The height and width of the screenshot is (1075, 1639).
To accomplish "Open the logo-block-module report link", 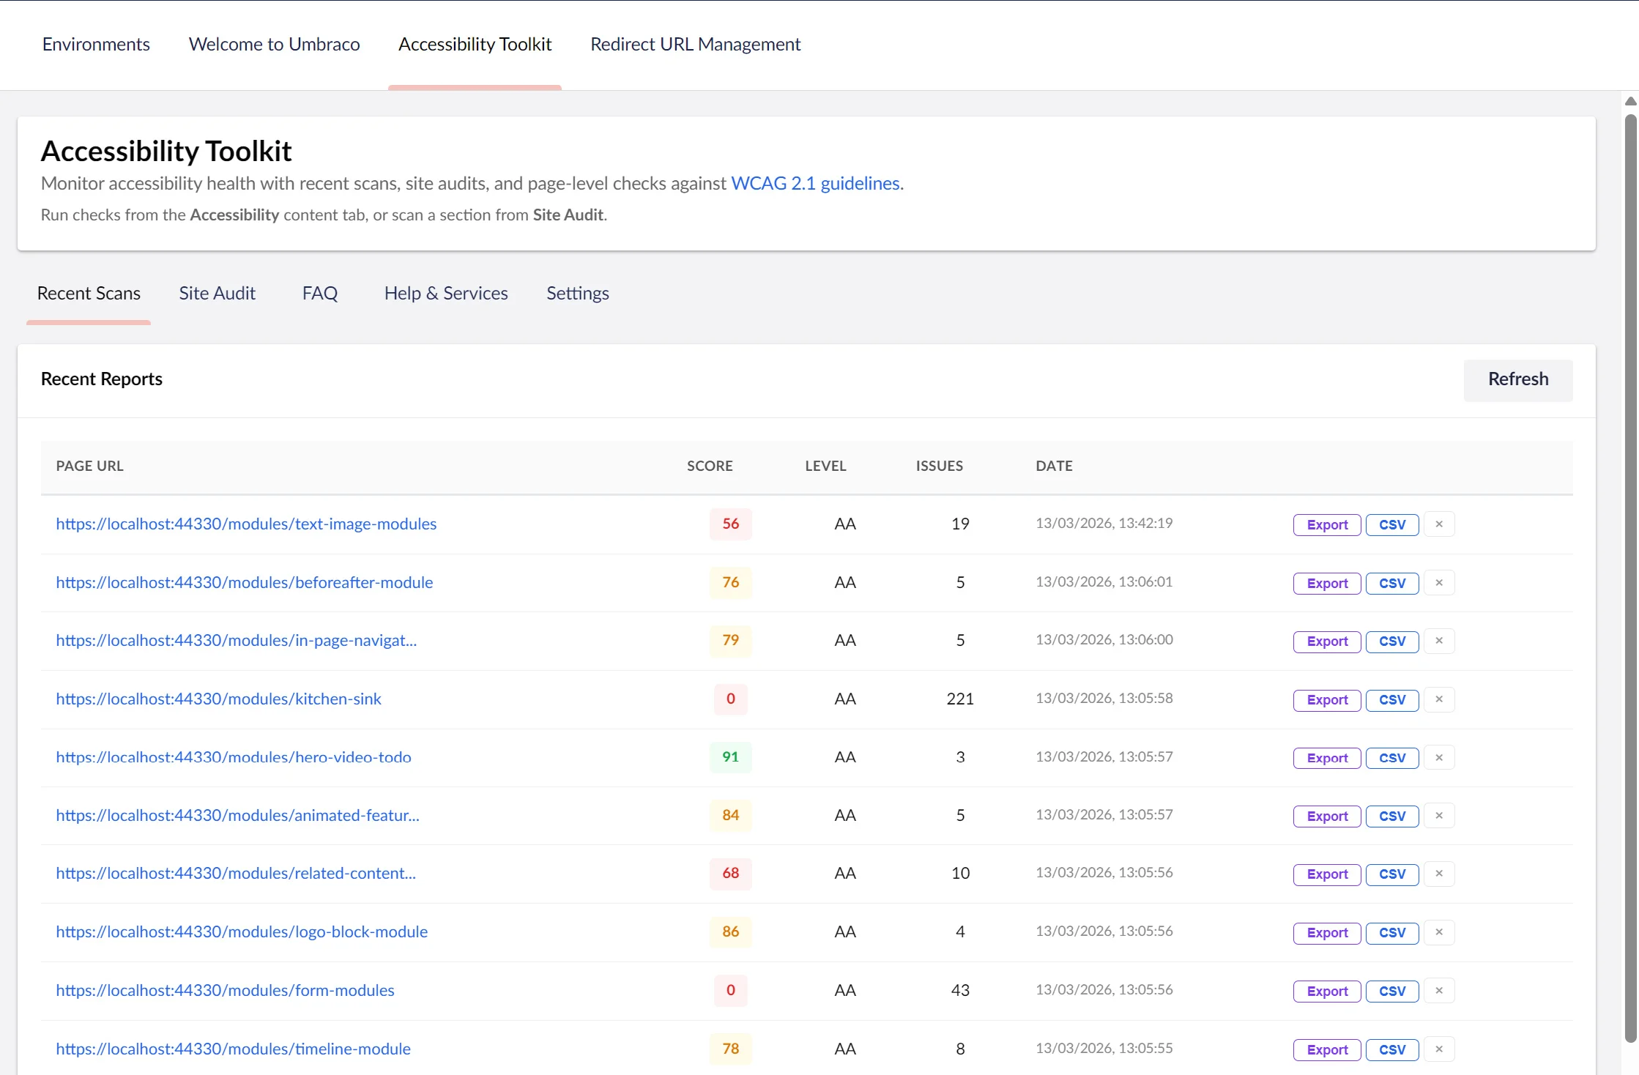I will [x=242, y=931].
